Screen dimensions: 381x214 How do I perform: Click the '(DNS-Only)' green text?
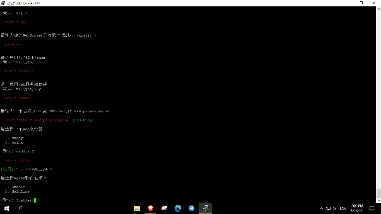point(83,120)
